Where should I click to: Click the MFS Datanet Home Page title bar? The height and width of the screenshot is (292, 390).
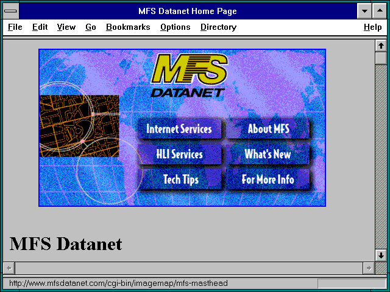188,11
